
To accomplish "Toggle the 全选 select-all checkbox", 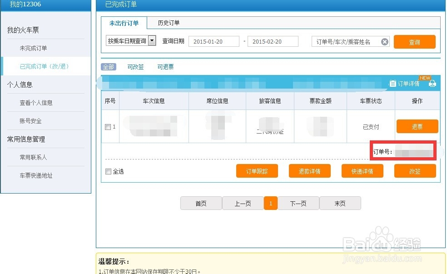I will click(x=108, y=171).
